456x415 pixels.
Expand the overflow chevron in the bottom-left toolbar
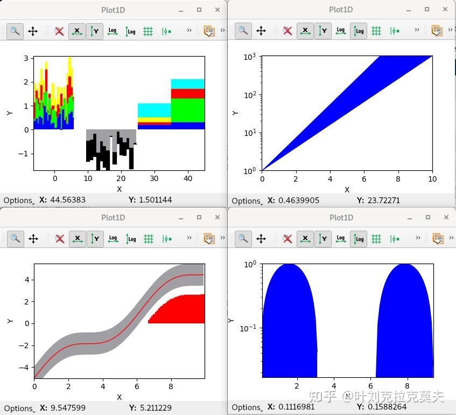(189, 238)
